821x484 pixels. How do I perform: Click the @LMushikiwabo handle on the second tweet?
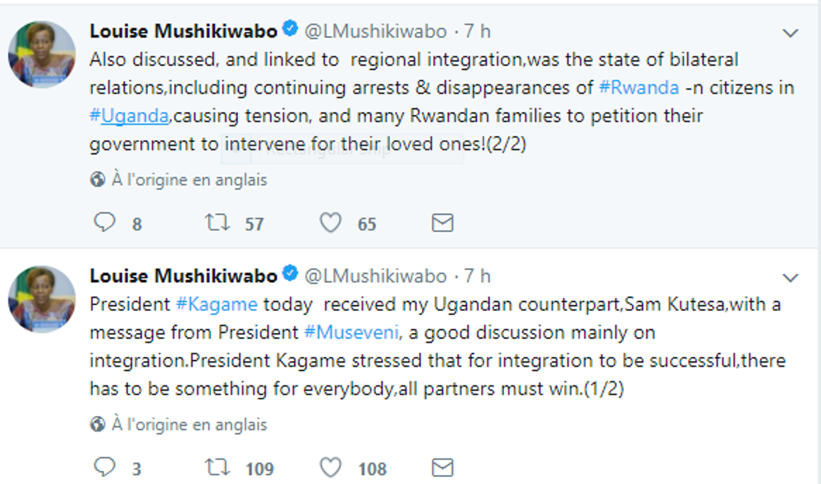click(x=376, y=276)
